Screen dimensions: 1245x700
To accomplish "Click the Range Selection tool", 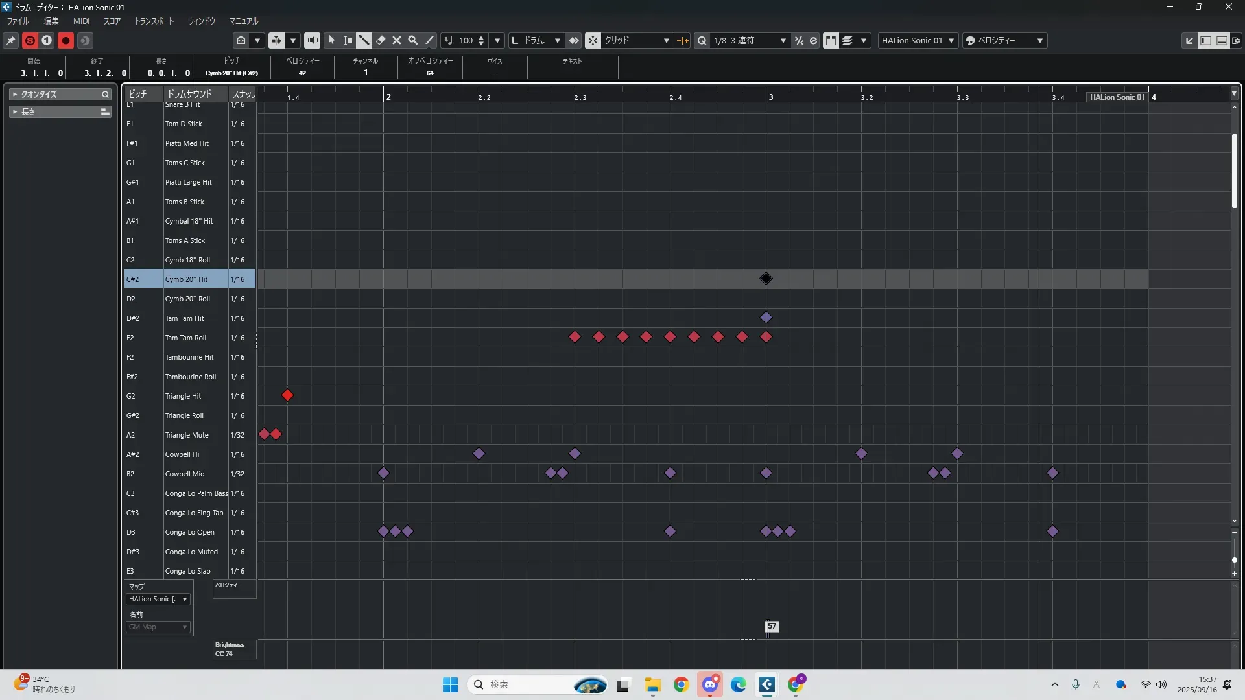I will click(x=348, y=40).
